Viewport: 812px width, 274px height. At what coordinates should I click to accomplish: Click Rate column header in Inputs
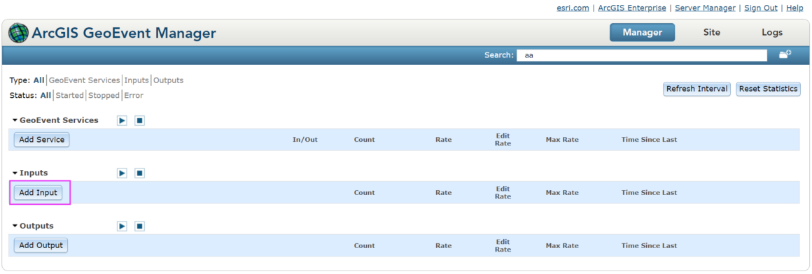[443, 192]
